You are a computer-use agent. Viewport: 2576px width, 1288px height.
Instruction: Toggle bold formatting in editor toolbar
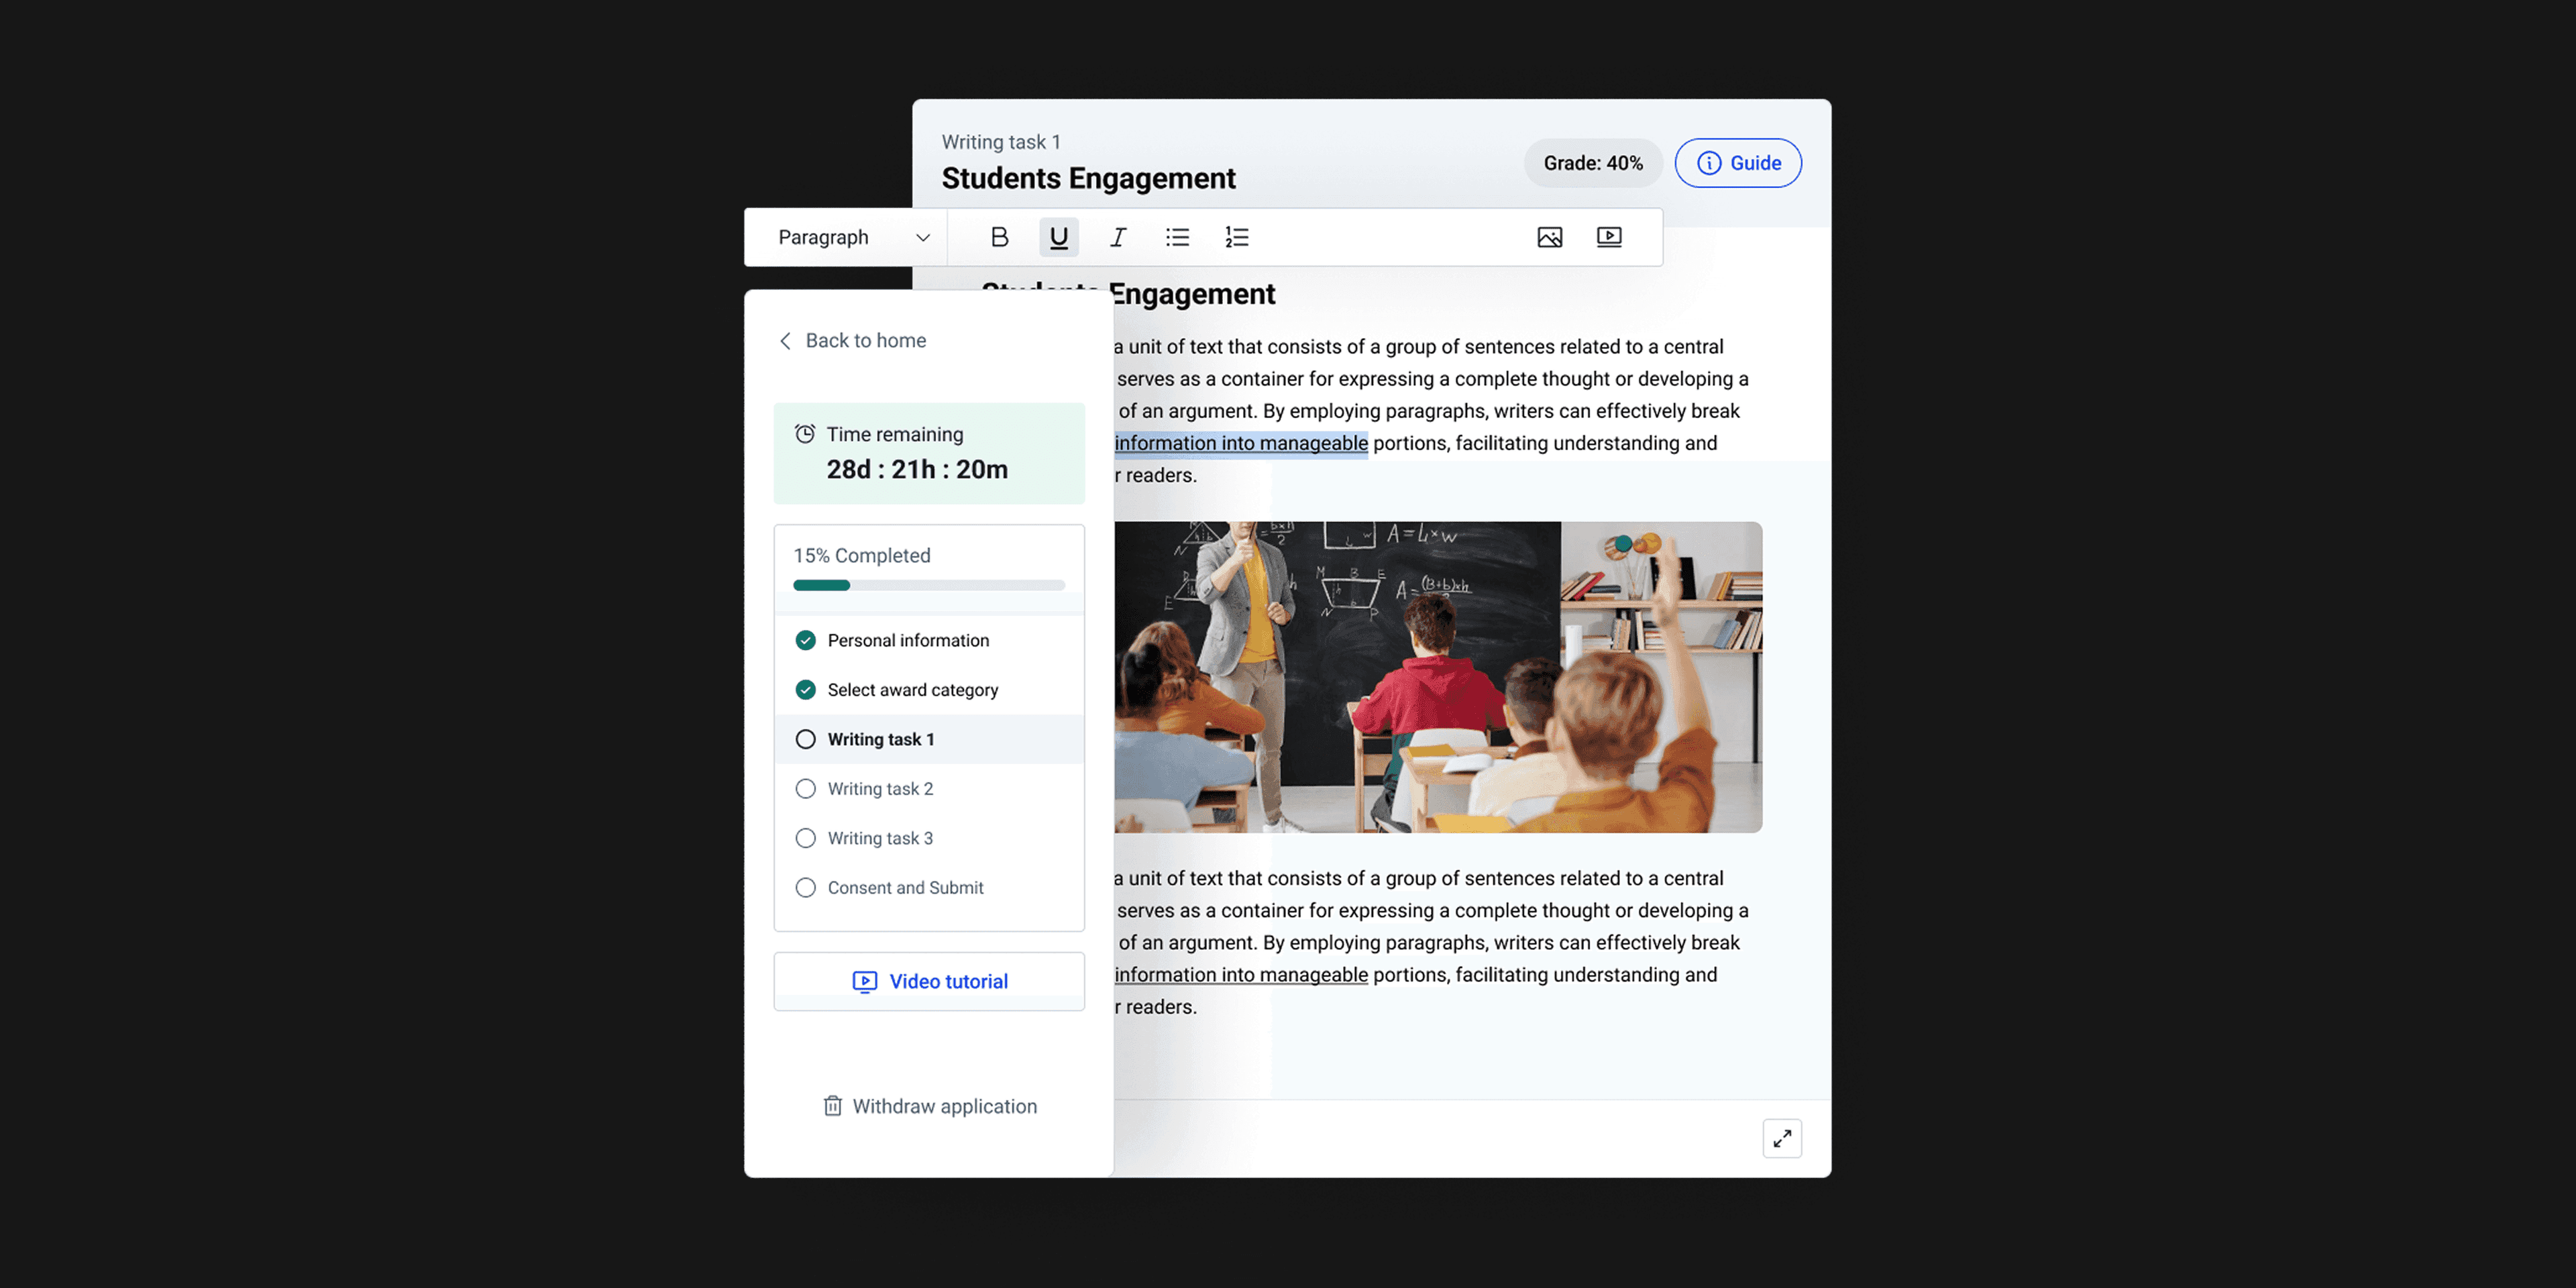[x=998, y=237]
